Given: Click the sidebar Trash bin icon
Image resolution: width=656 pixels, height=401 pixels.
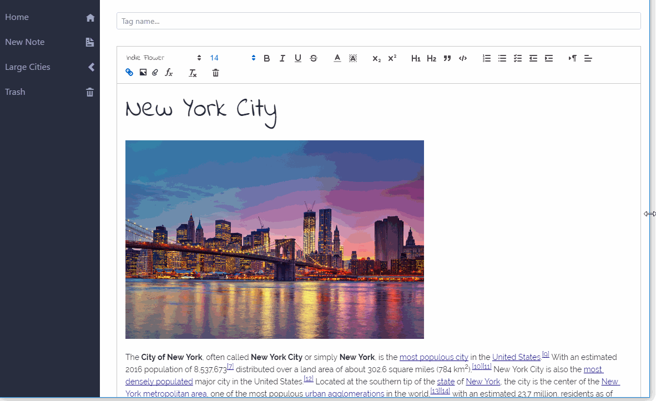Looking at the screenshot, I should [90, 93].
